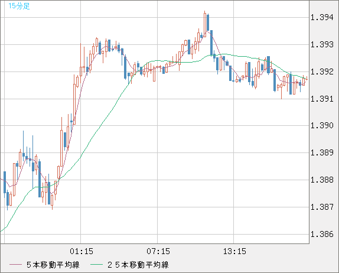Click the highest candlestick peaking above 1.394

pos(205,25)
